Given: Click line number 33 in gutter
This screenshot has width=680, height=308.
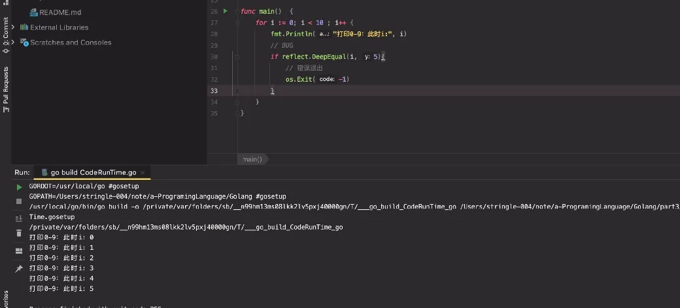Looking at the screenshot, I should click(x=214, y=91).
